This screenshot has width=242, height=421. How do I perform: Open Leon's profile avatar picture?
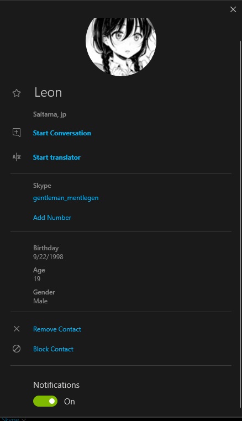(121, 47)
